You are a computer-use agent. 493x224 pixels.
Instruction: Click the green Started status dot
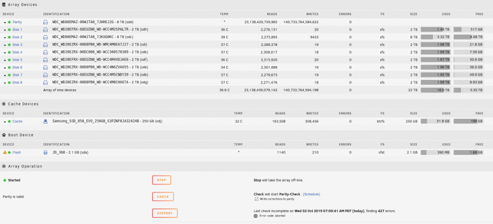pos(5,181)
